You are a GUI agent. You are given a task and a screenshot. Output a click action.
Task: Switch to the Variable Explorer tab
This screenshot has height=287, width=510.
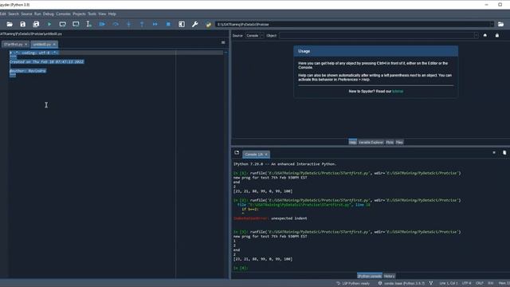371,142
